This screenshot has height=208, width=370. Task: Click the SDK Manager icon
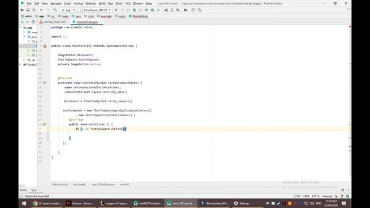pyautogui.click(x=178, y=10)
